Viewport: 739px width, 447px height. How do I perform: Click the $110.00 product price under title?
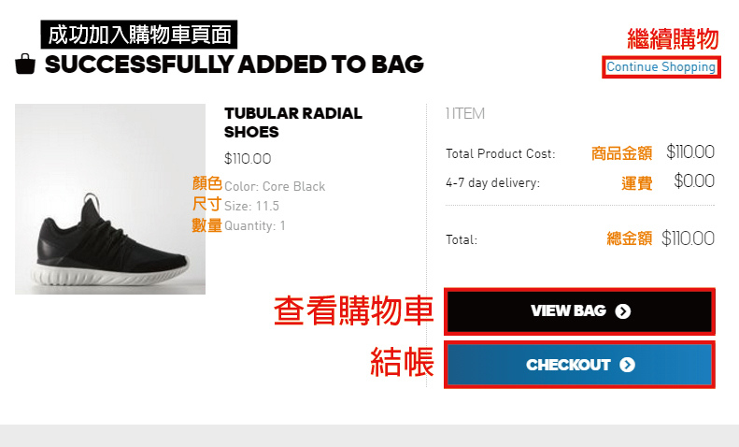point(248,158)
